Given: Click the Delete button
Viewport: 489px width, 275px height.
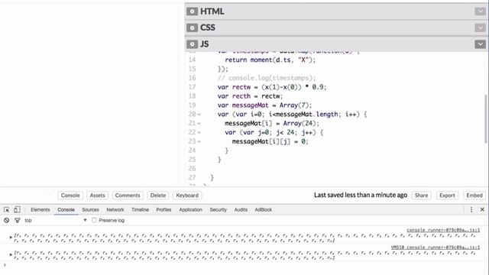Looking at the screenshot, I should (x=158, y=196).
